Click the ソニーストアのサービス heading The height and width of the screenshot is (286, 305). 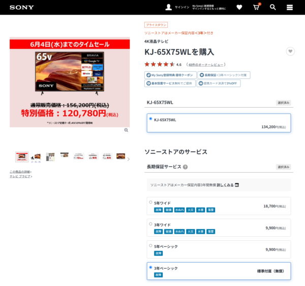[x=176, y=152]
